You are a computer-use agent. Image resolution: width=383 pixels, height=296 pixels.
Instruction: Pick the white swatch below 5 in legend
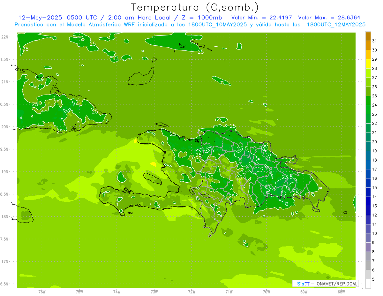click(x=368, y=284)
